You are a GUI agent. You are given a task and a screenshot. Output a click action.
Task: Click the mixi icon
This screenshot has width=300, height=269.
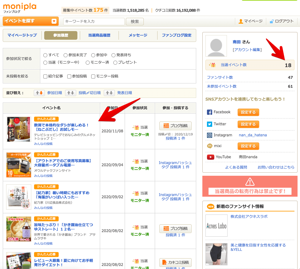coord(210,146)
